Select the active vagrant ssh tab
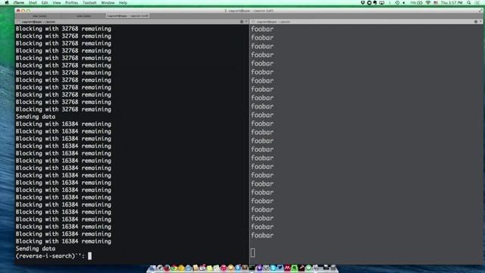 click(128, 16)
